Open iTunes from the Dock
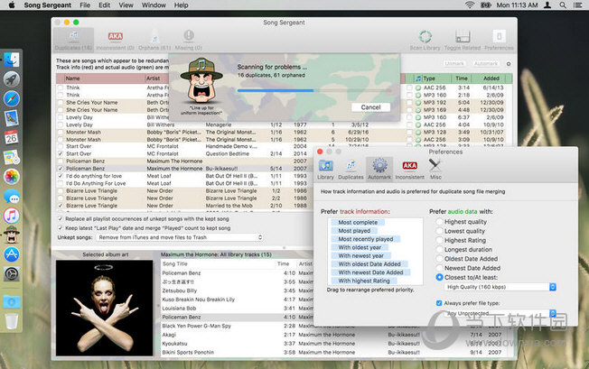Image resolution: width=589 pixels, height=369 pixels. click(12, 216)
